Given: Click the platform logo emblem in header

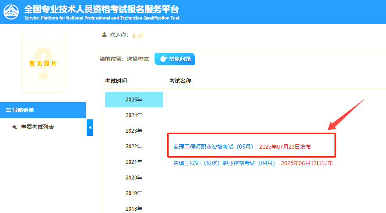Looking at the screenshot, I should 11,12.
